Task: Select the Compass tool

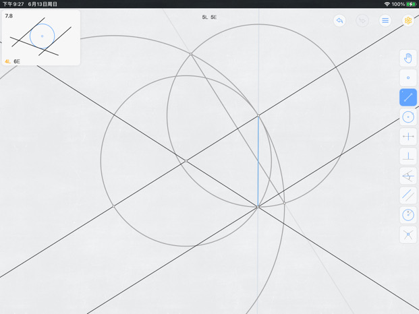Action: [408, 215]
